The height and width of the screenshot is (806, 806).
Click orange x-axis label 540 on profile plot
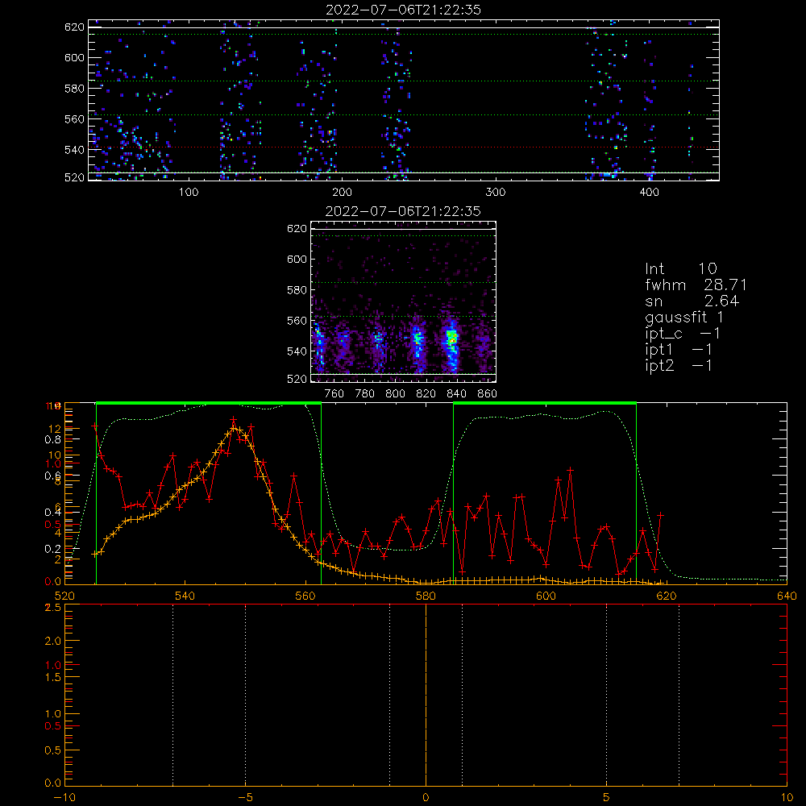coord(185,596)
